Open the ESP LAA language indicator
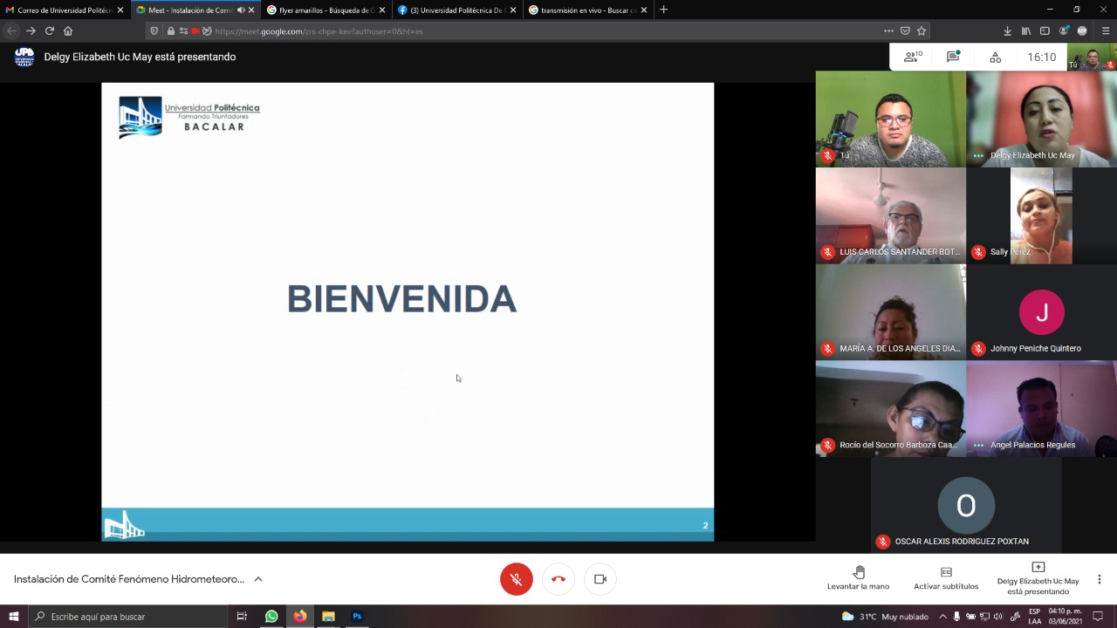 pos(1034,617)
